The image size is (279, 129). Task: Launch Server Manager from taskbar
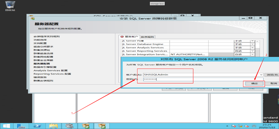tap(21, 126)
